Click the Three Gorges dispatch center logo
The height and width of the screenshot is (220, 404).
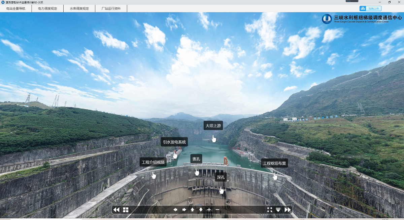point(362,19)
